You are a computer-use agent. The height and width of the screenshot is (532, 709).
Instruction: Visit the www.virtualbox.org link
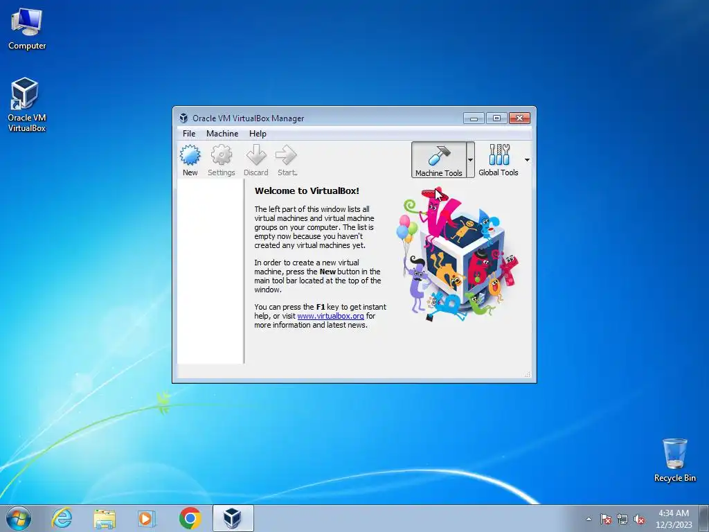pos(330,316)
